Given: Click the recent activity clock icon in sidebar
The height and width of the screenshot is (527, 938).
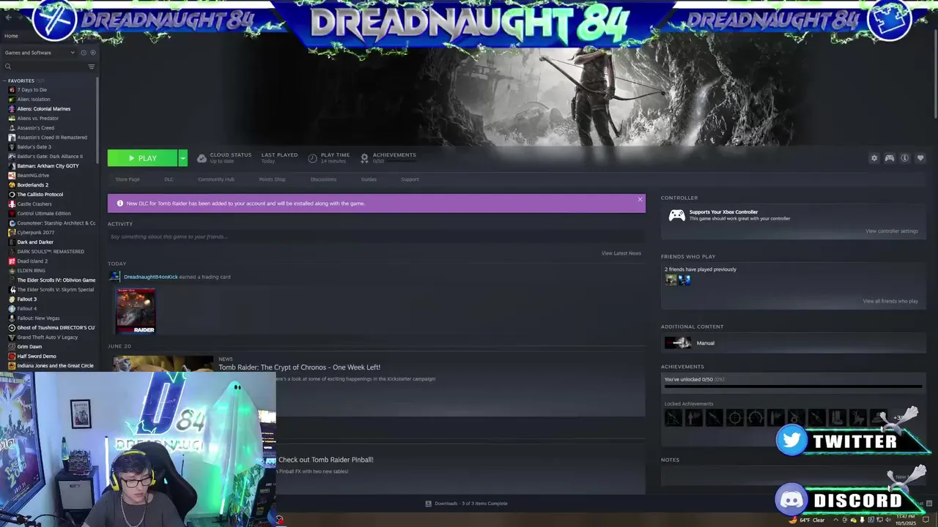Looking at the screenshot, I should pyautogui.click(x=84, y=53).
